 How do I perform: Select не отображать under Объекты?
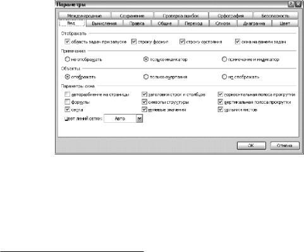click(224, 77)
